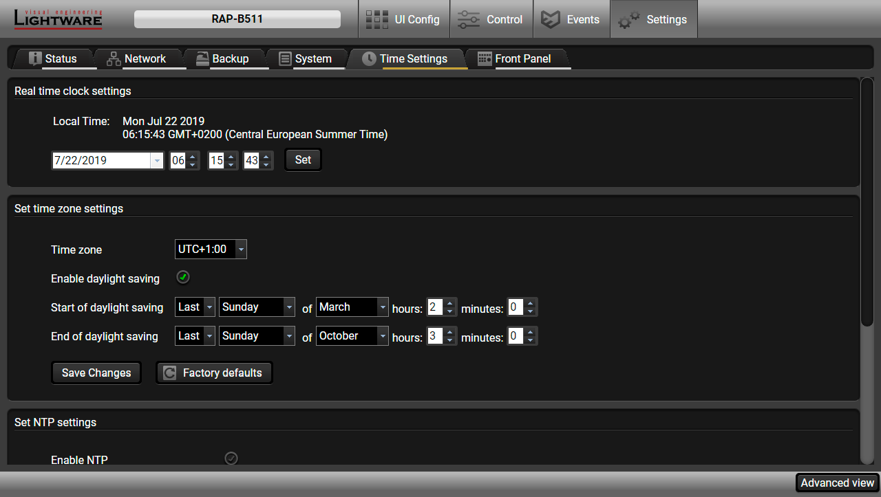Toggle the Enable NTP checkbox

[231, 458]
